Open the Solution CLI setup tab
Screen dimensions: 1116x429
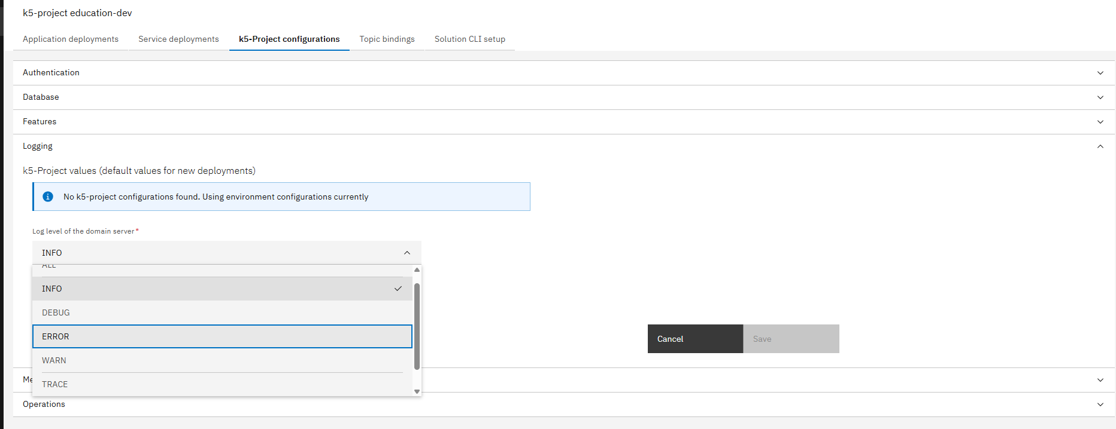pos(469,39)
